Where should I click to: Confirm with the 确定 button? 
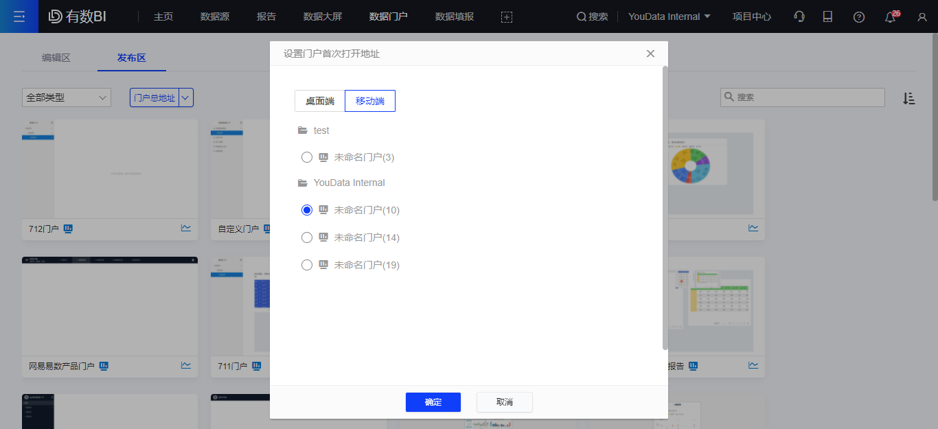coord(433,402)
